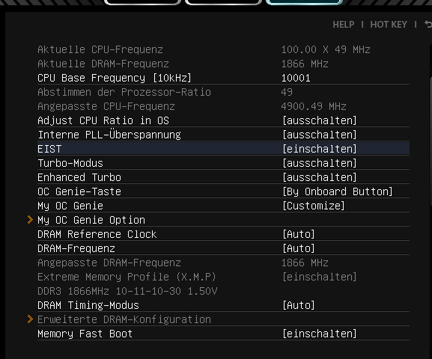Select the Interne PLL-Überspannung label
The image size is (432, 359).
click(109, 135)
